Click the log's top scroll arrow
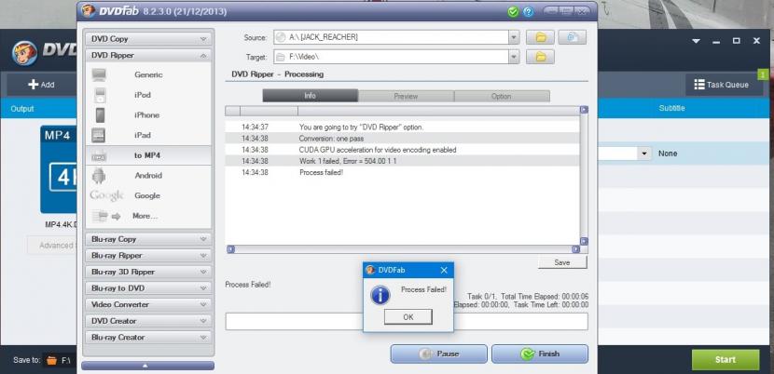The image size is (774, 374). (584, 110)
